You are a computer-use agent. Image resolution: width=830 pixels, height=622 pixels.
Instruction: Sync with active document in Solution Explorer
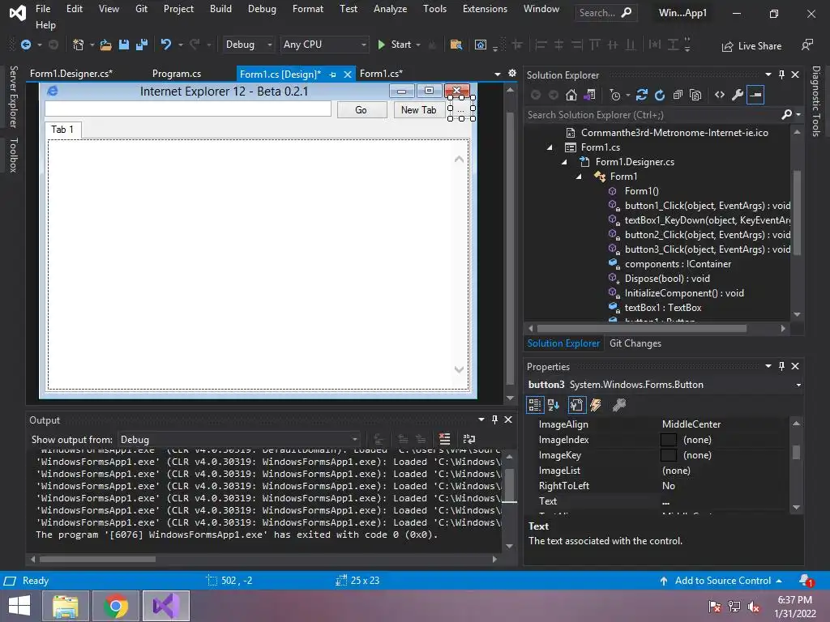(x=642, y=95)
